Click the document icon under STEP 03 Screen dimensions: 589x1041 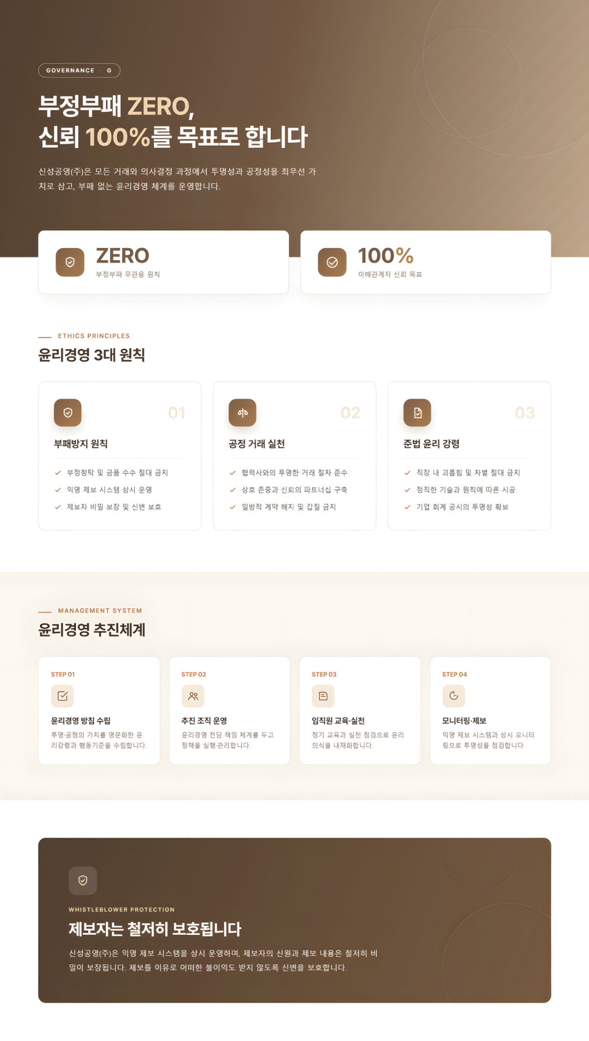(x=323, y=696)
